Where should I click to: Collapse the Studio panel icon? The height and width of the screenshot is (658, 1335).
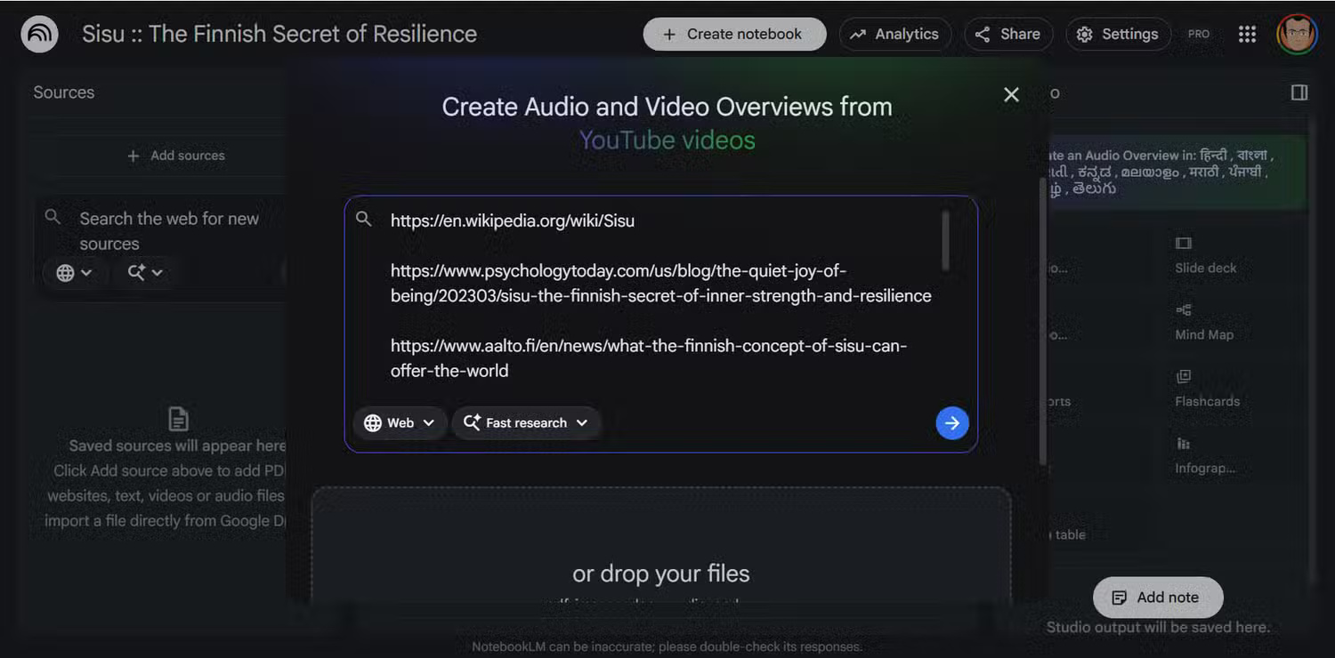tap(1299, 92)
